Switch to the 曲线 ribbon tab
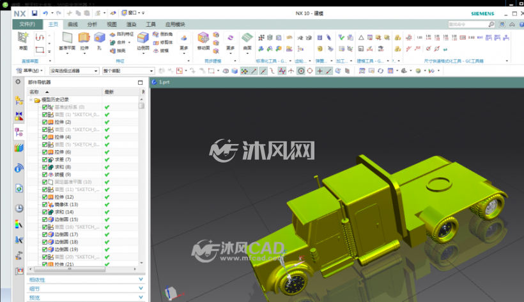The width and height of the screenshot is (524, 302). 72,24
